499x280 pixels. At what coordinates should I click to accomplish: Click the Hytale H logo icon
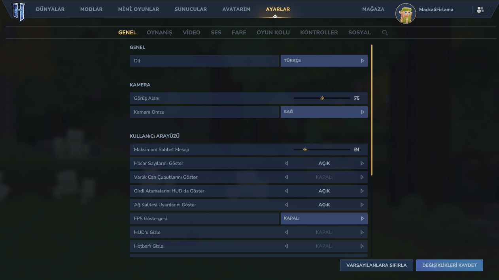19,11
